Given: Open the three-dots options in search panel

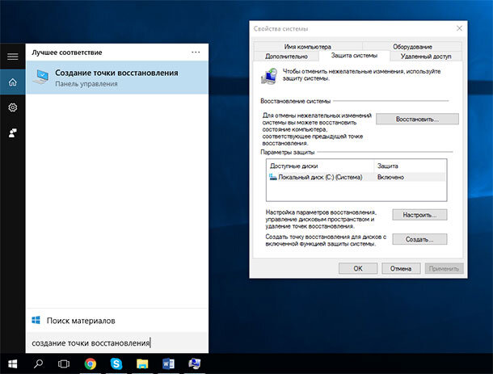Looking at the screenshot, I should [196, 53].
